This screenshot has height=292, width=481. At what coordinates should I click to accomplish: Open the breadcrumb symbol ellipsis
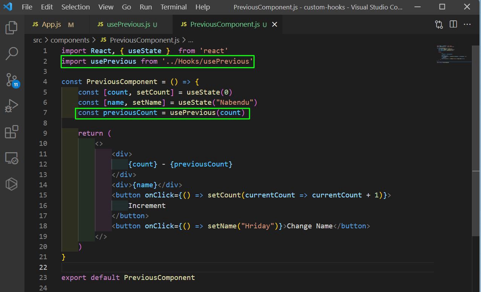tap(190, 40)
